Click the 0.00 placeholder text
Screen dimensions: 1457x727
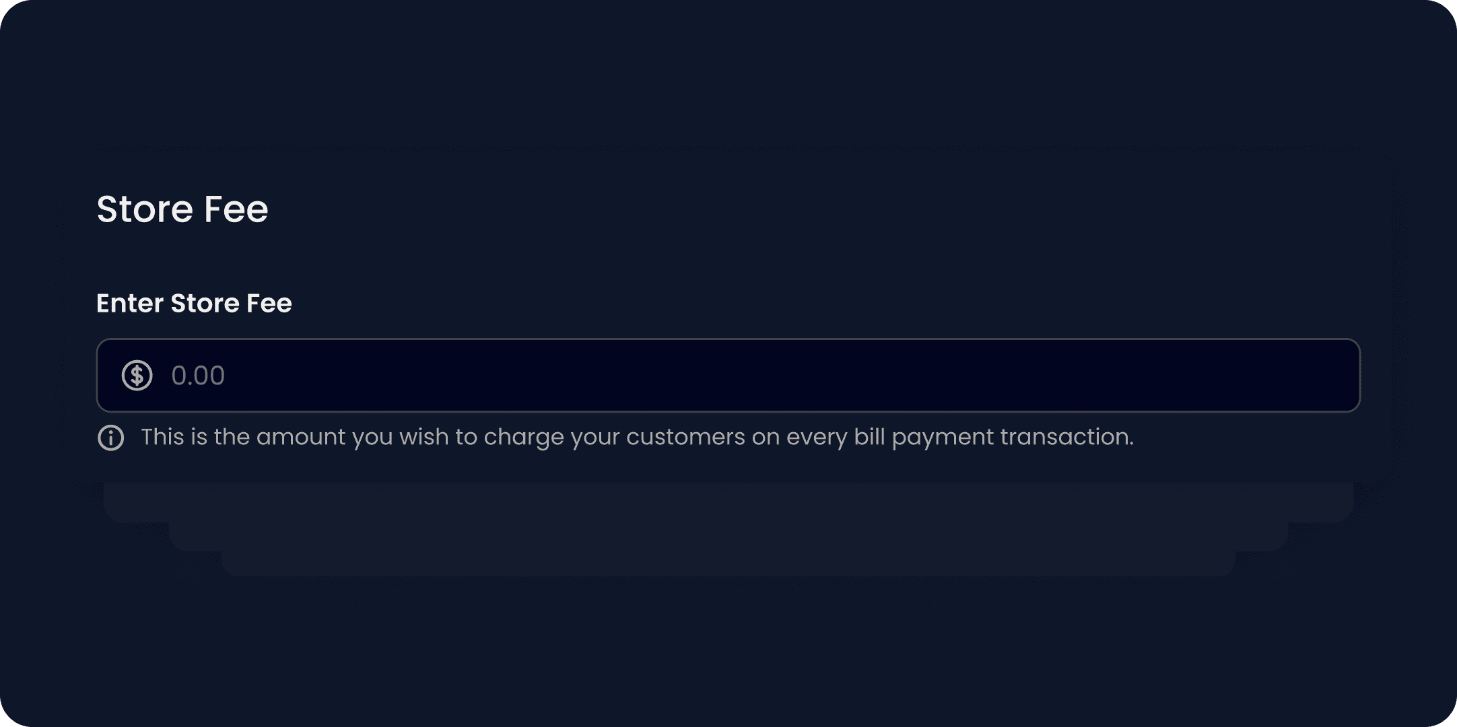(x=198, y=376)
